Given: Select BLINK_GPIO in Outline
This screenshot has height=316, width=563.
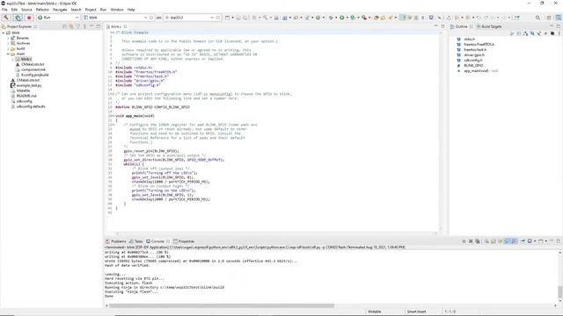Looking at the screenshot, I should coord(473,66).
